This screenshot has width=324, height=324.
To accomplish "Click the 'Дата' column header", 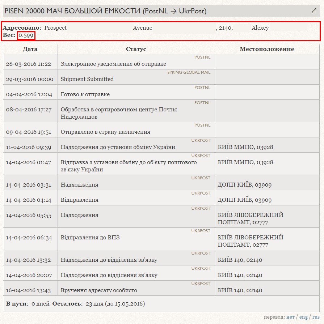I will 30,49.
